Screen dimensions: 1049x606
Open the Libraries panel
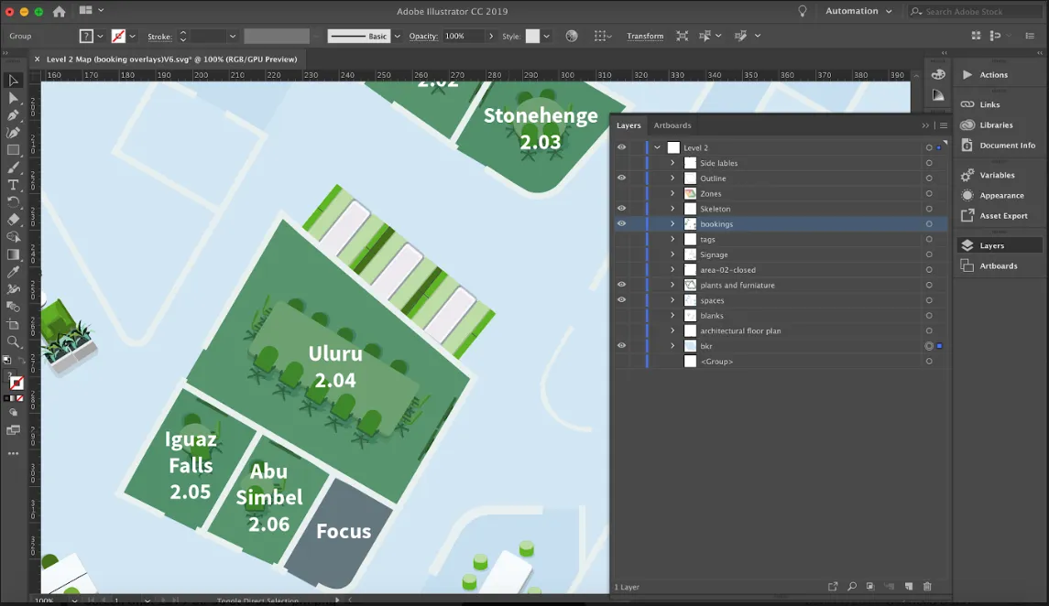pyautogui.click(x=999, y=124)
